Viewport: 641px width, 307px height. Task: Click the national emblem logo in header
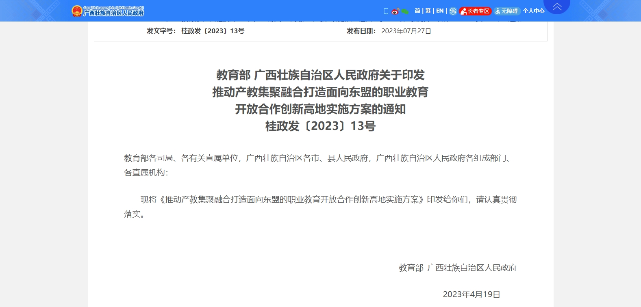coord(77,11)
